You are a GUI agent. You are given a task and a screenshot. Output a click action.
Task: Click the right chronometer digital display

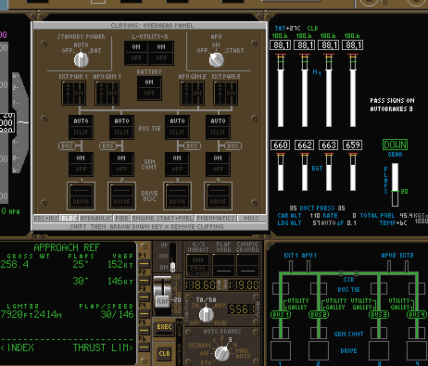coord(244,284)
